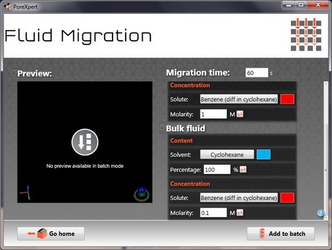
Task: Maximize the PoreXpert window
Action: [301, 5]
